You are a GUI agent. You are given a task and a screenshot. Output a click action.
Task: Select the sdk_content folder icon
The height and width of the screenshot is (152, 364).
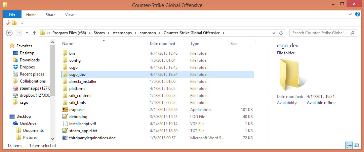pos(65,96)
